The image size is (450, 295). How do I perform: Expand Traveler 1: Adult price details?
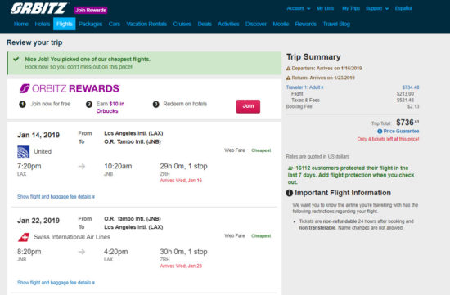click(x=304, y=87)
